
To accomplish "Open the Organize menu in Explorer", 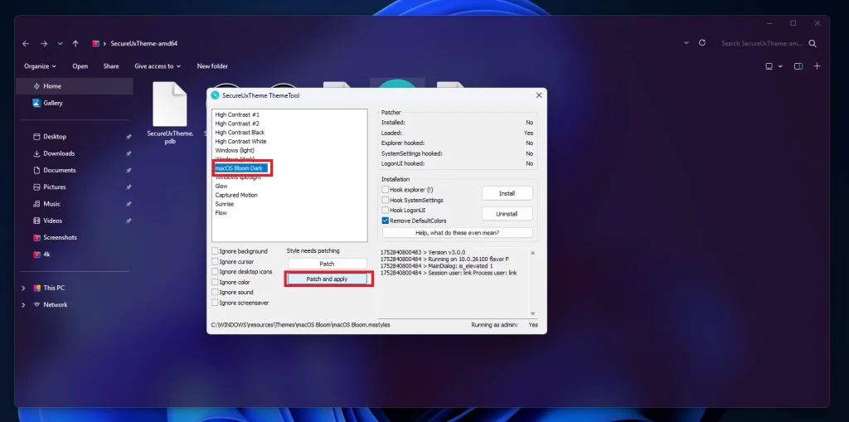I will click(x=40, y=66).
